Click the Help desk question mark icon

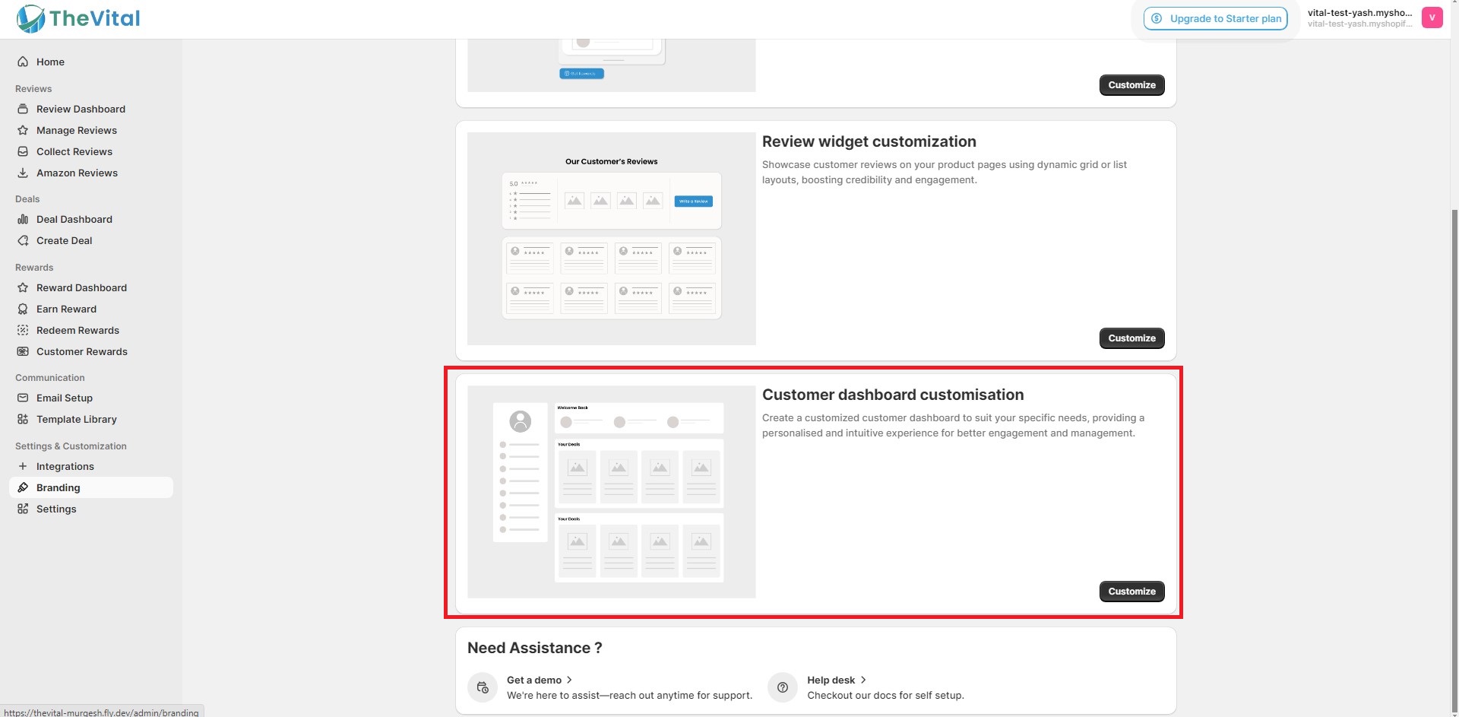(x=783, y=687)
